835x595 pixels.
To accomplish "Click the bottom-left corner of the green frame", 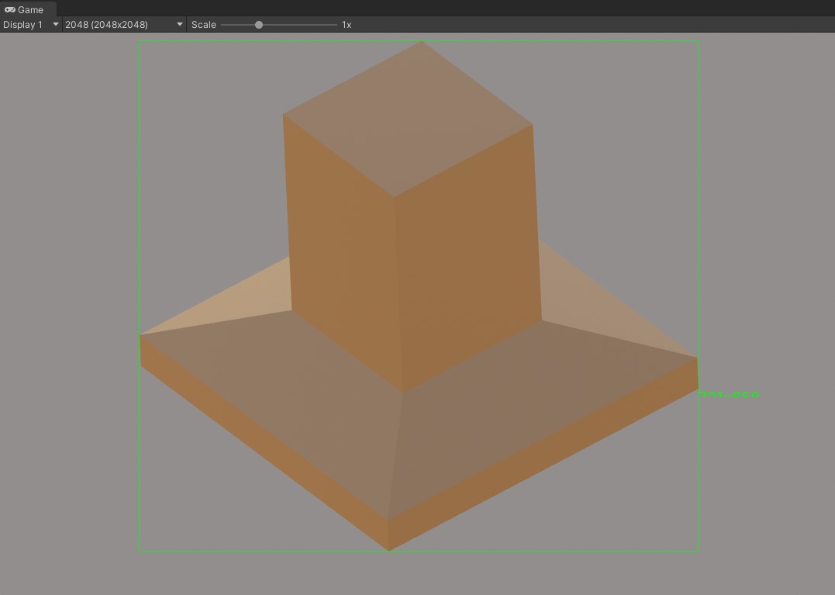I will 140,552.
